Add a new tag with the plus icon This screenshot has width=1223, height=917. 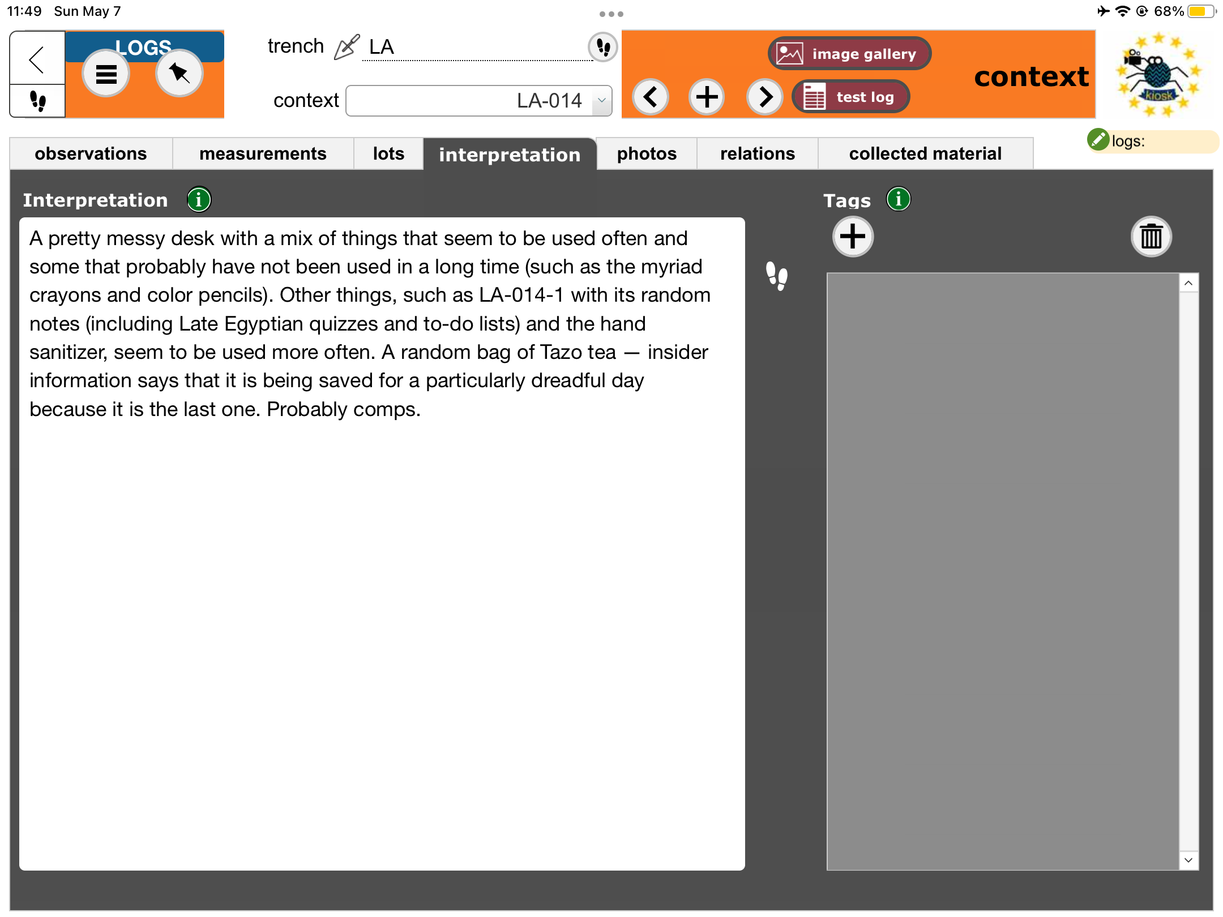click(x=853, y=237)
